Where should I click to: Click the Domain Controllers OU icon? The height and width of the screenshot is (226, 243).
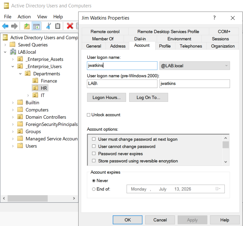click(20, 117)
